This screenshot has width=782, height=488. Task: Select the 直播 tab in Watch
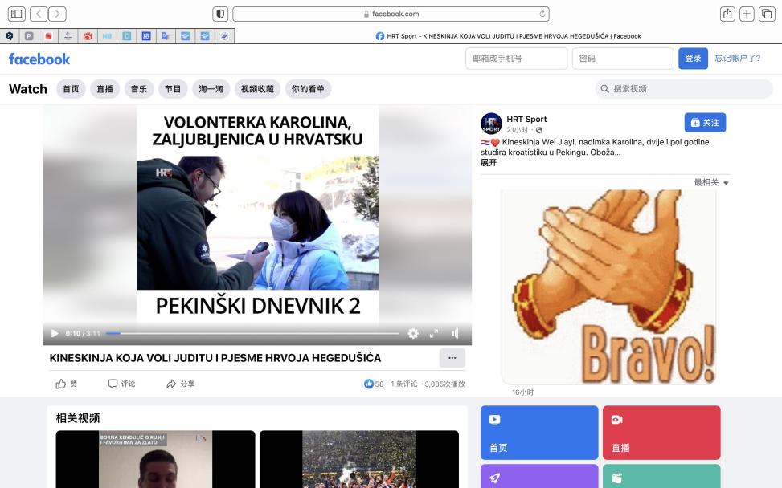point(104,89)
